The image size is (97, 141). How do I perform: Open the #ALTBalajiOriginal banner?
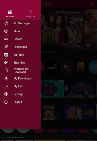[x=62, y=29]
